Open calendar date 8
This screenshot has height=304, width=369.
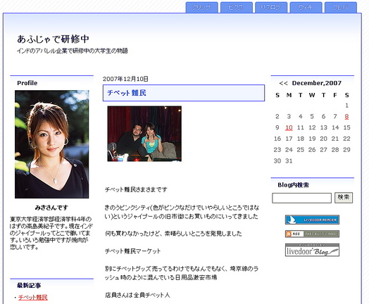(x=346, y=116)
